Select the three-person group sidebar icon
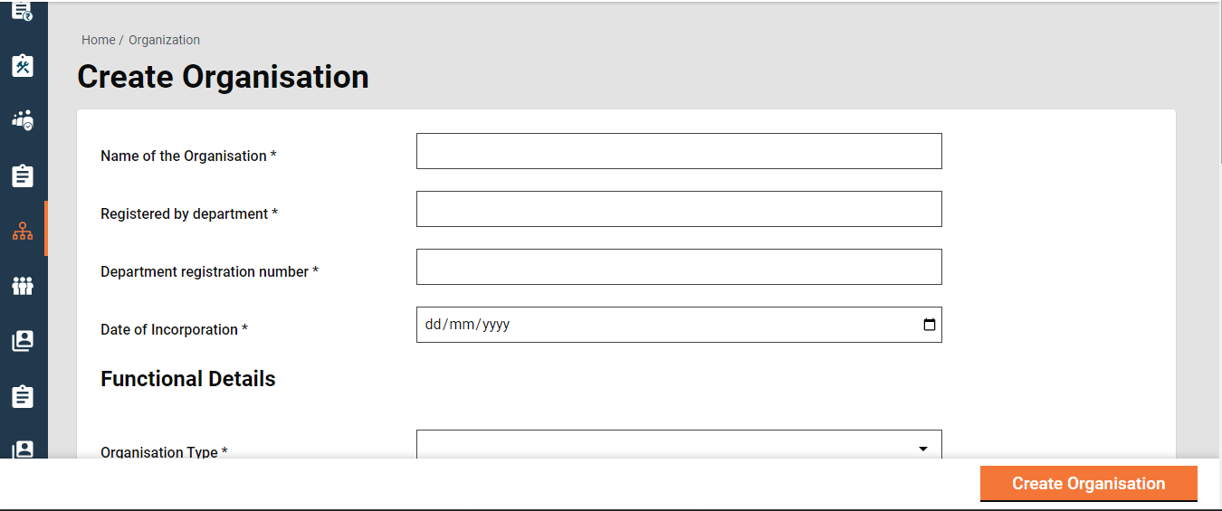The width and height of the screenshot is (1222, 511). [23, 286]
